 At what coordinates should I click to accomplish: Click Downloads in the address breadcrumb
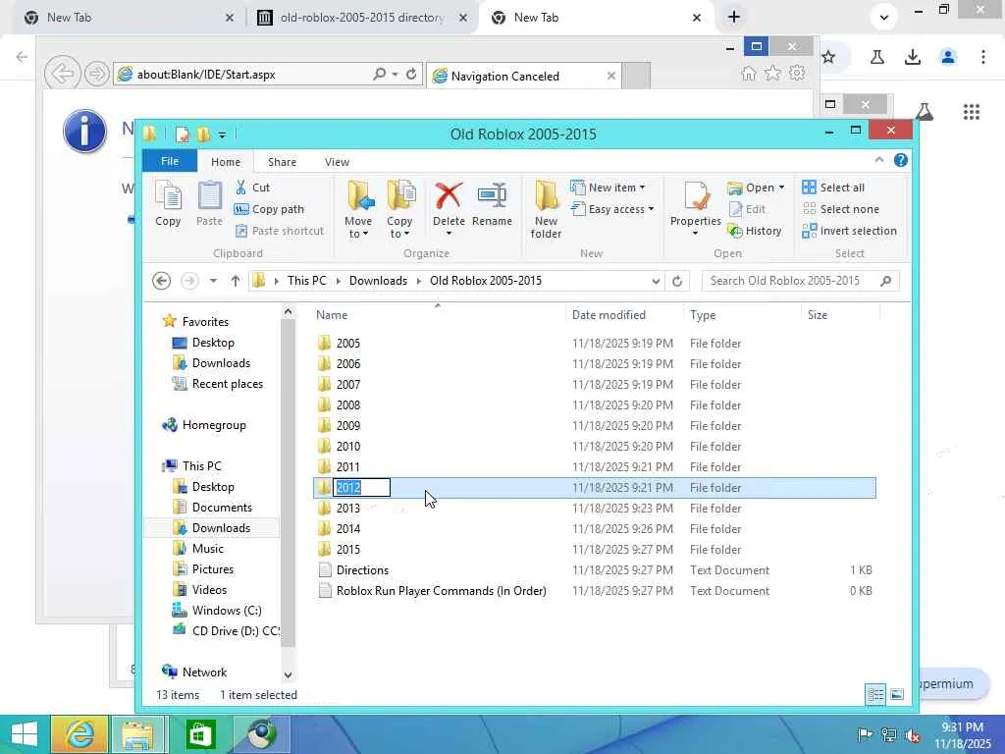click(x=378, y=281)
